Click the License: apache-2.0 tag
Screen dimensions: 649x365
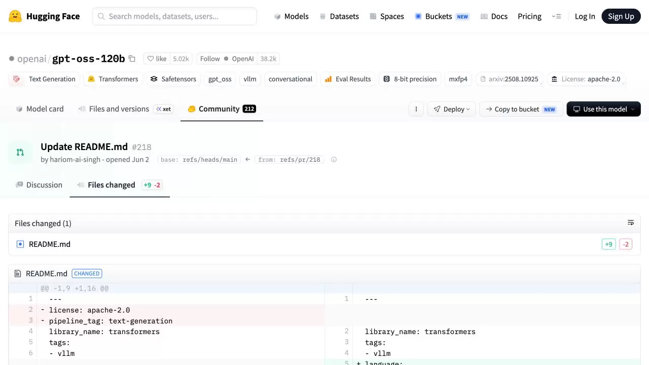pyautogui.click(x=586, y=79)
